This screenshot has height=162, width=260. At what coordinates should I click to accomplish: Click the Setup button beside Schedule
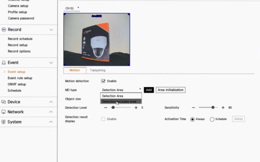pos(238,119)
